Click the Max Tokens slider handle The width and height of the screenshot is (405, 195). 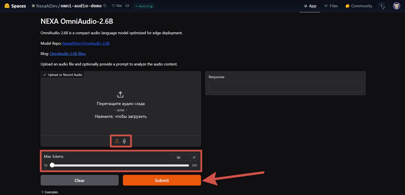(x=52, y=165)
